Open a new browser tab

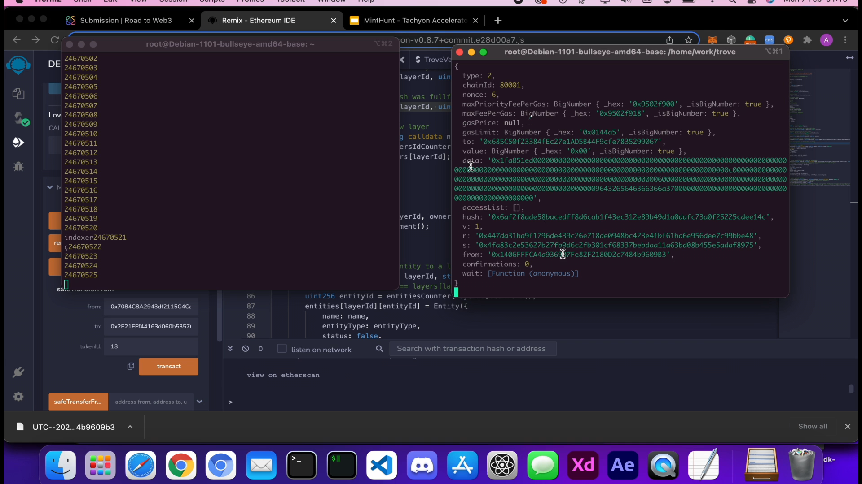click(x=498, y=21)
